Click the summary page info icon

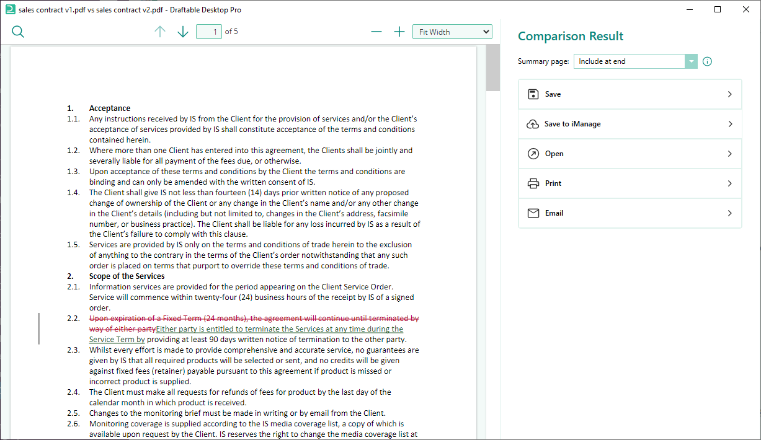pyautogui.click(x=707, y=61)
